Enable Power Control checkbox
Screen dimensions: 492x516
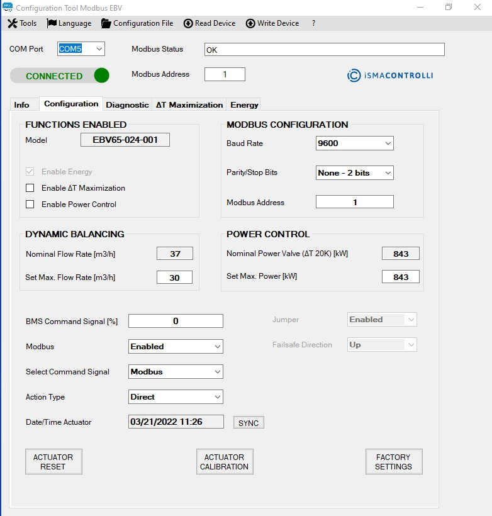30,205
